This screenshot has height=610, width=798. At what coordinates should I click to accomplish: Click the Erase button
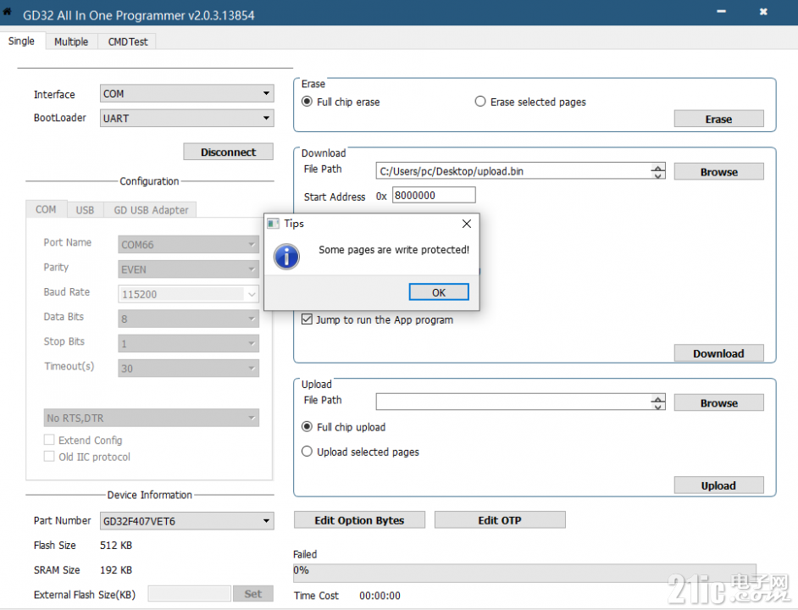(x=718, y=119)
